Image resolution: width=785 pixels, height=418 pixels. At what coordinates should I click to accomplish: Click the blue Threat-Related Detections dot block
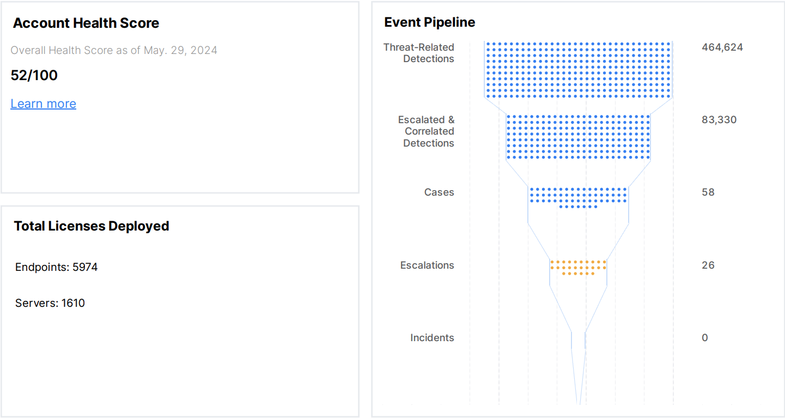(x=578, y=69)
